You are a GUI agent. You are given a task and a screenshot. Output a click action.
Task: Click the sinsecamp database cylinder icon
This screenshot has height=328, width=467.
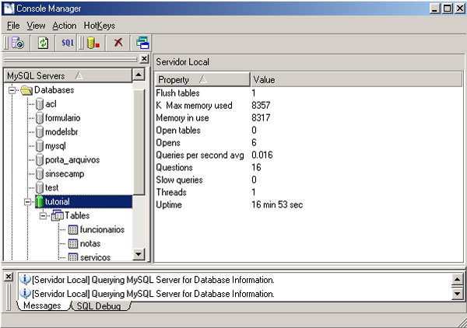(40, 174)
